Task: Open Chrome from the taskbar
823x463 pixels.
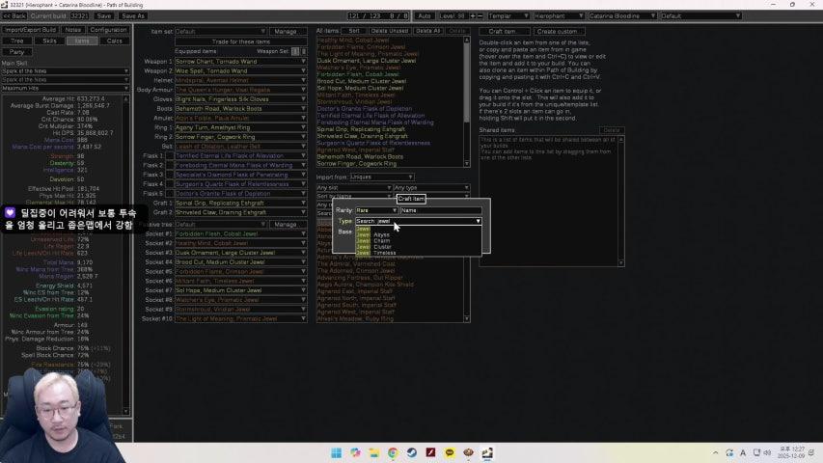Action: click(x=393, y=452)
